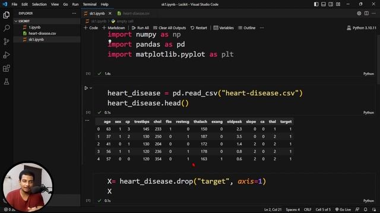Switch to the heart-disease.csv tab
This screenshot has height=213, width=380.
[136, 13]
